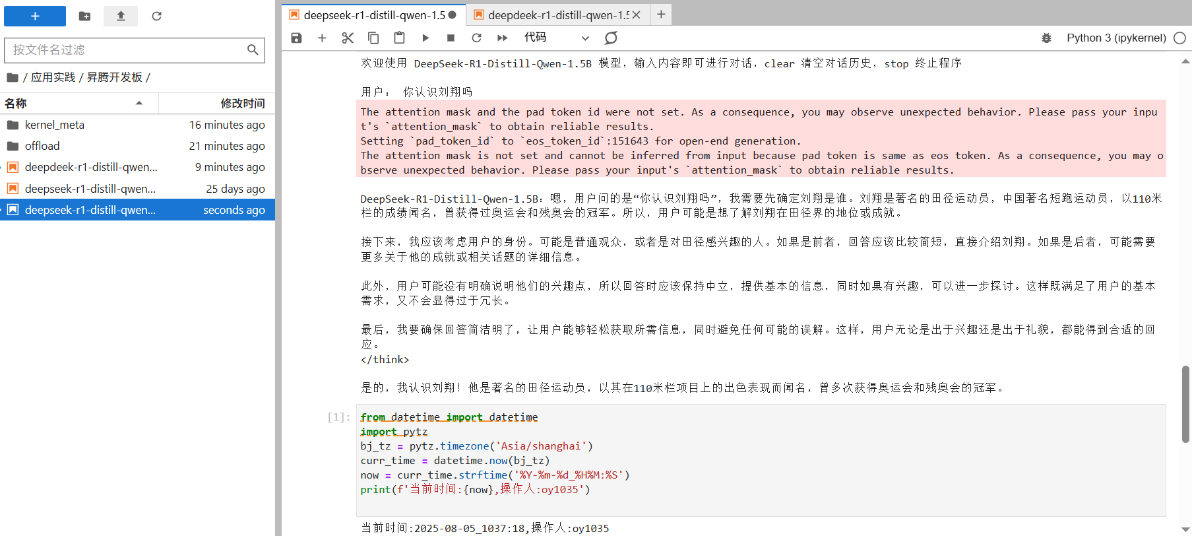Click the blue new launcher button
The width and height of the screenshot is (1192, 536).
pos(35,16)
